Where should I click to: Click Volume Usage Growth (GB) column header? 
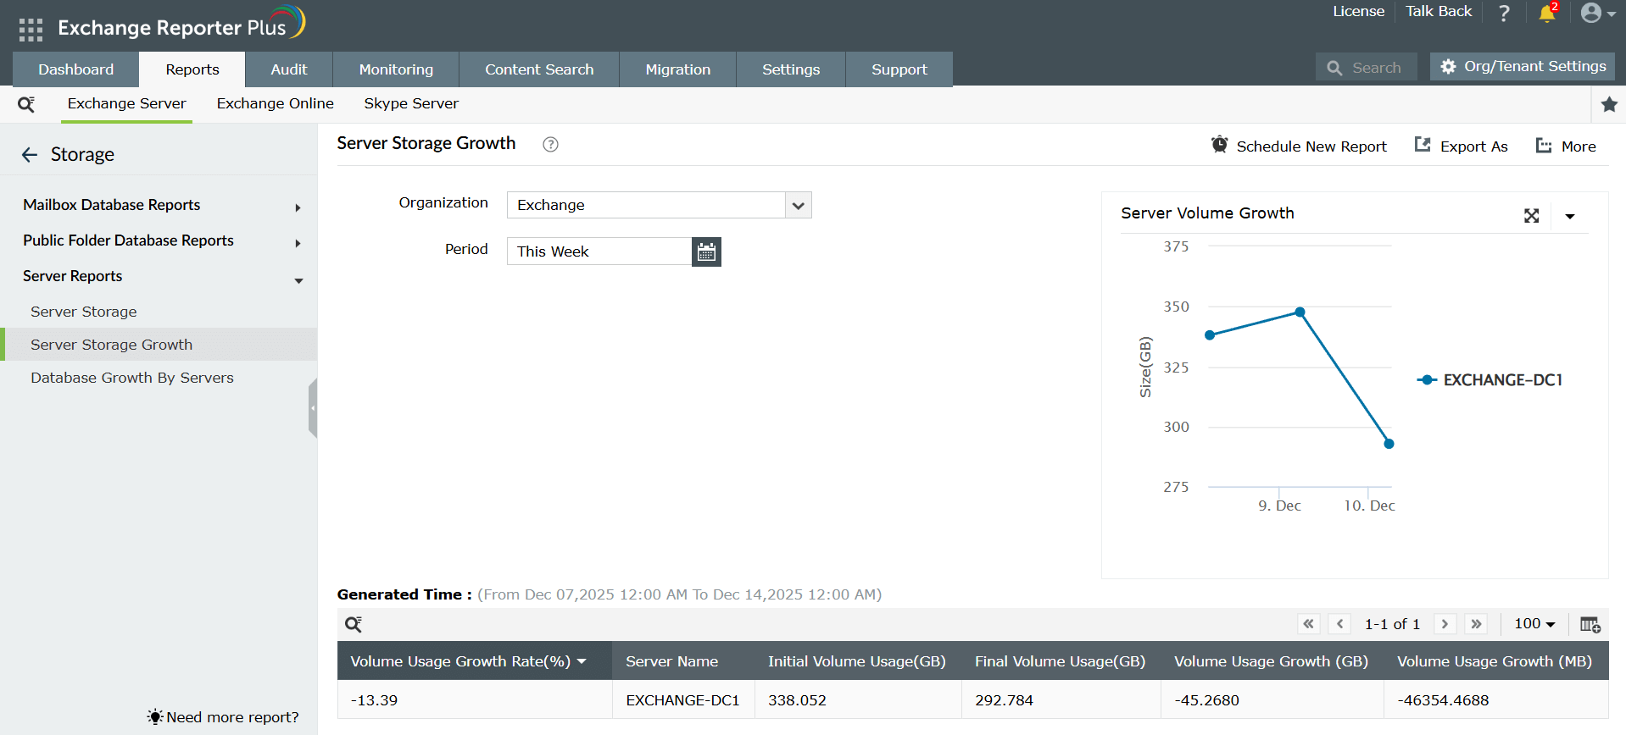coord(1271,661)
